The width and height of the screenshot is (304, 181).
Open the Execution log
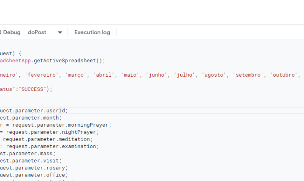(x=92, y=32)
